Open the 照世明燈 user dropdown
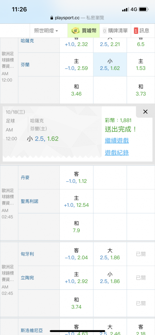The width and height of the screenshot is (155, 335). (46, 31)
